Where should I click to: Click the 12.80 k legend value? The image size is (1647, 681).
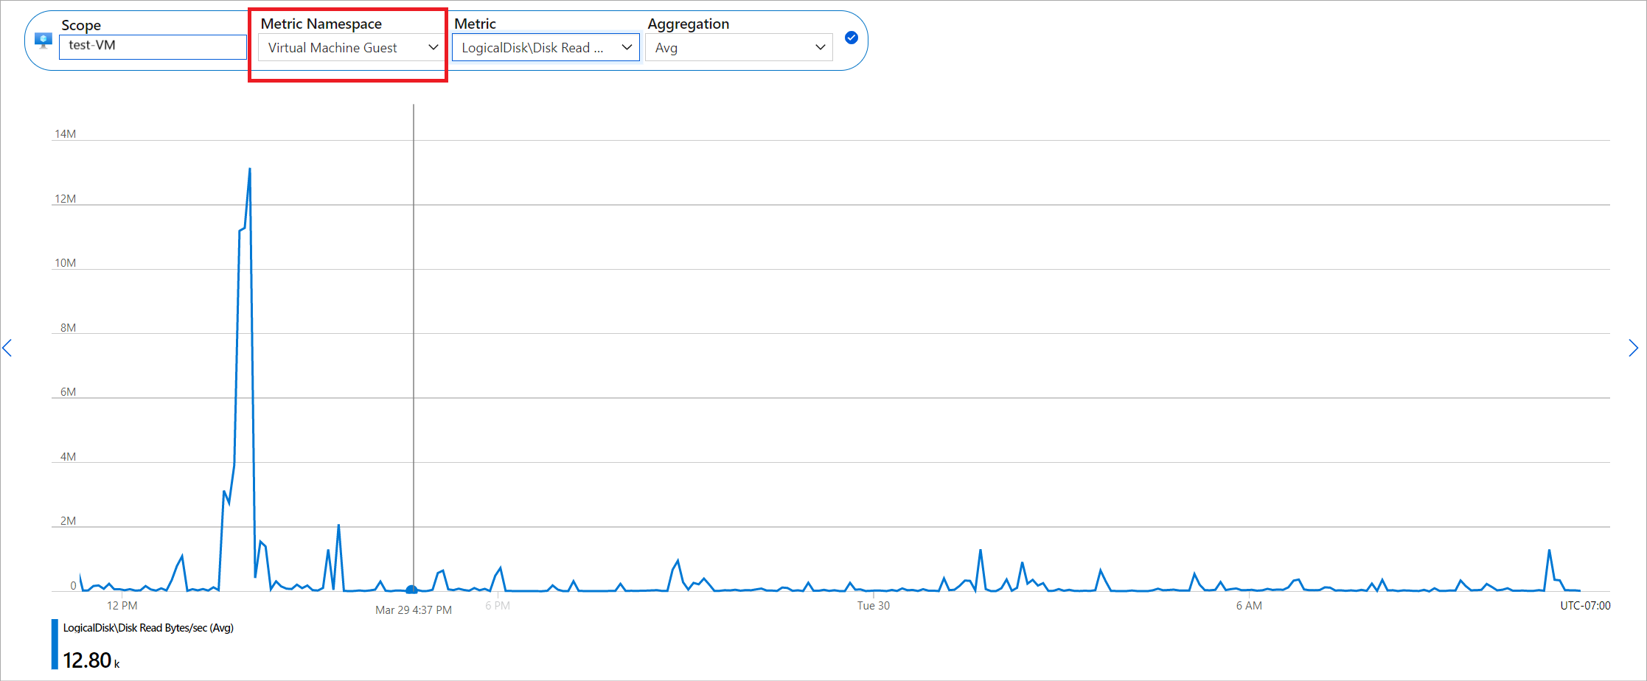[x=91, y=660]
